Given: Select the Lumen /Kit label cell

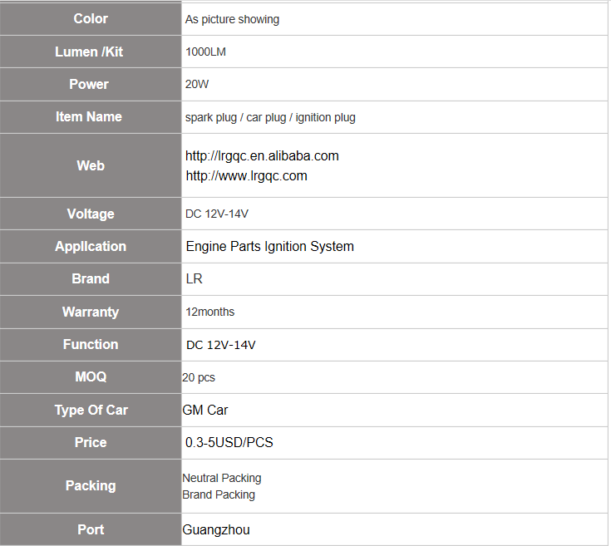Looking at the screenshot, I should click(x=91, y=52).
